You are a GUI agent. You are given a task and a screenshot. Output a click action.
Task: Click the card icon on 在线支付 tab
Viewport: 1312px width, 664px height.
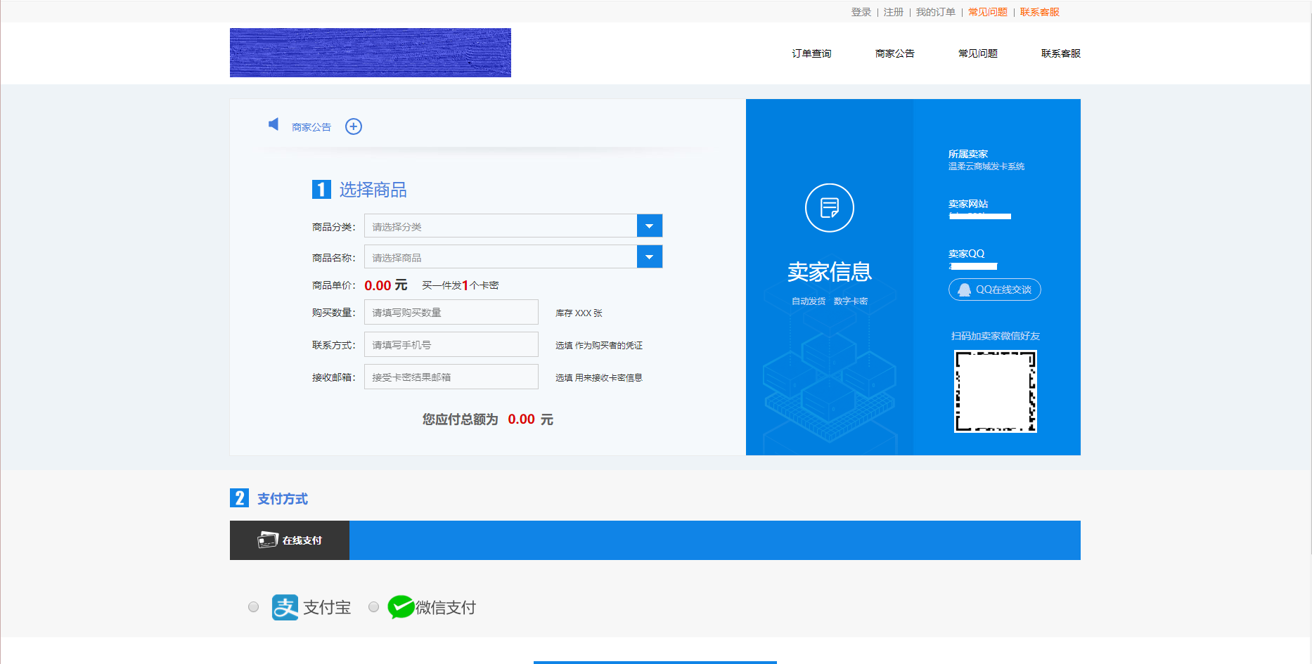(266, 540)
